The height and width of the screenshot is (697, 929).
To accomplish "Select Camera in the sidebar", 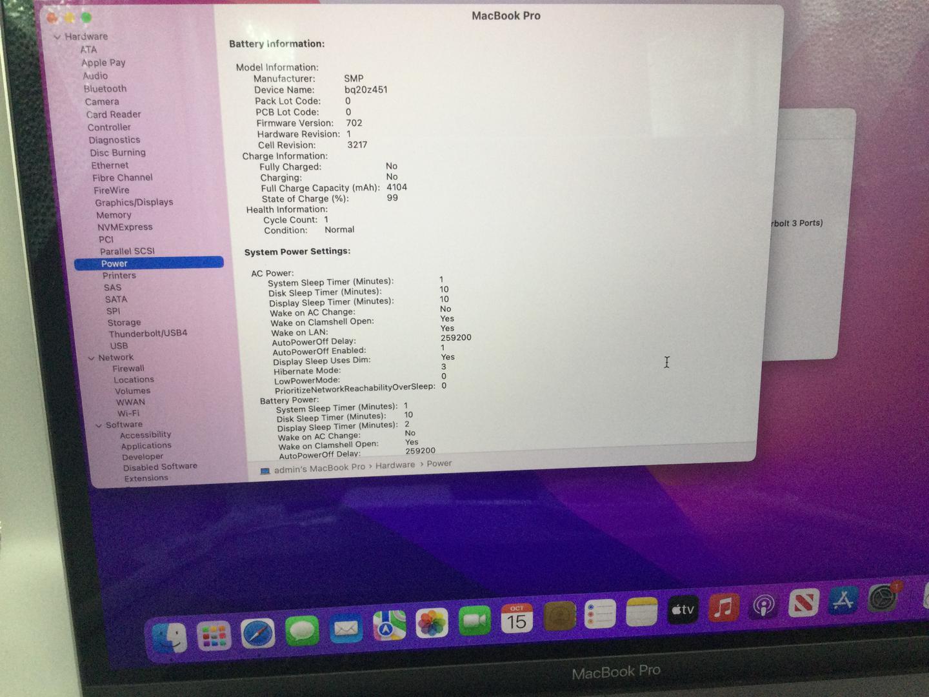I will (x=102, y=101).
